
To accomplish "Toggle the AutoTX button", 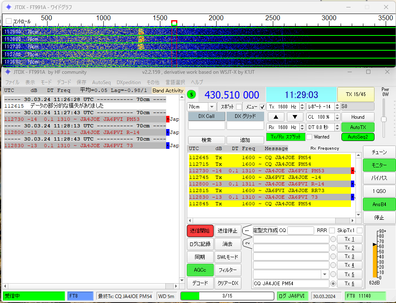I will [358, 127].
